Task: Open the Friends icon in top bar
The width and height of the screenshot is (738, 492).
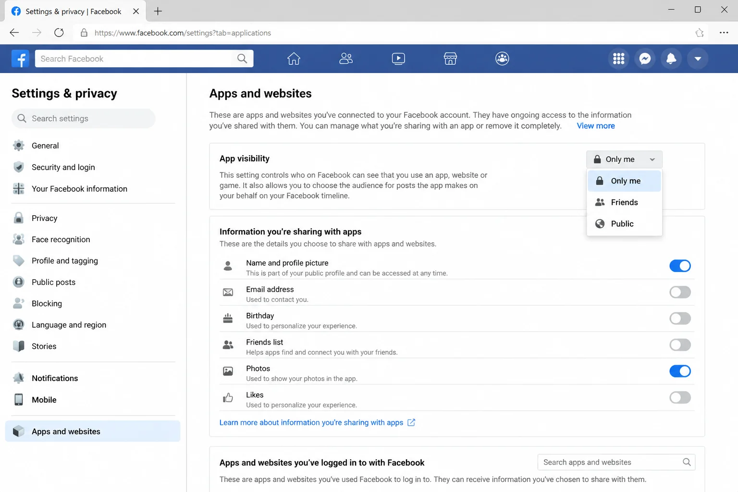Action: tap(346, 59)
